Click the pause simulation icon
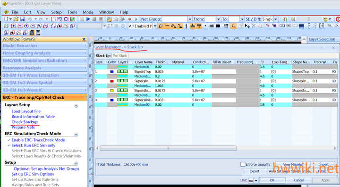The width and height of the screenshot is (340, 187). pos(82,19)
